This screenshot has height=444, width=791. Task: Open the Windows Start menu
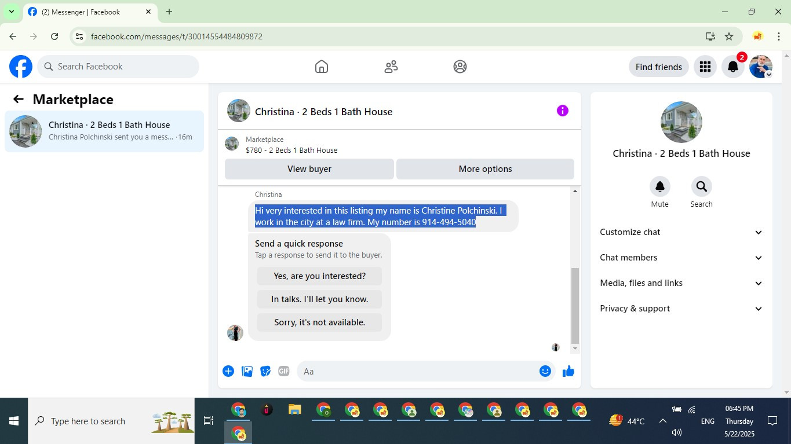[14, 421]
